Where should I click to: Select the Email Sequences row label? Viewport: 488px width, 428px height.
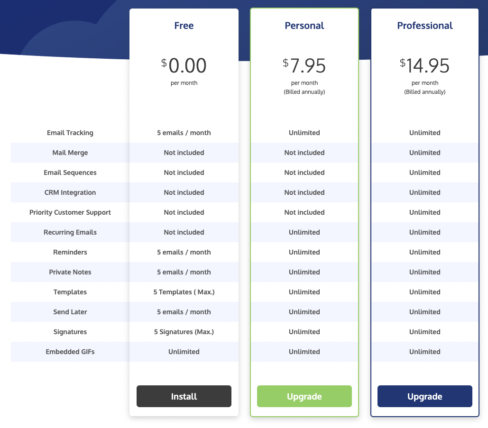point(70,173)
